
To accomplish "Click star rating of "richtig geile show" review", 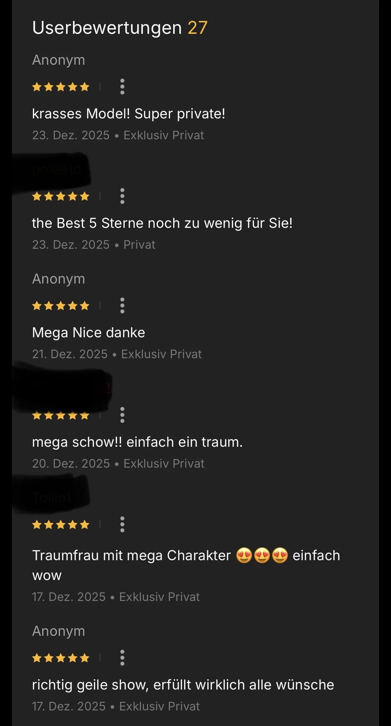I will [x=61, y=658].
